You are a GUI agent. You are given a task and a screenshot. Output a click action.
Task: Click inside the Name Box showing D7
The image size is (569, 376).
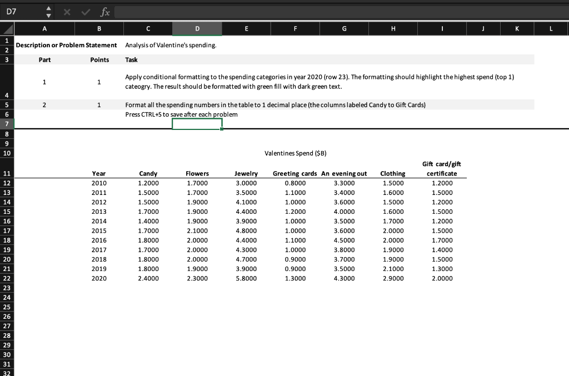tap(22, 11)
